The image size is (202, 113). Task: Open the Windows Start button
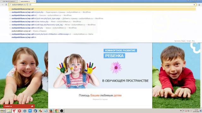(x=3, y=111)
